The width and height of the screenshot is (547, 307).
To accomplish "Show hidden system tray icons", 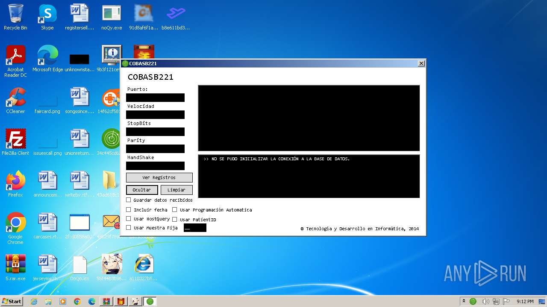I will coord(464,301).
